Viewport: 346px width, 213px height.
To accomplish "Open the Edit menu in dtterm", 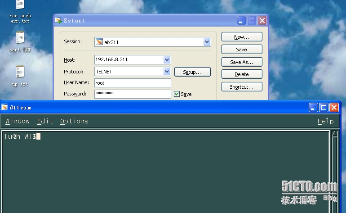I will (x=45, y=121).
